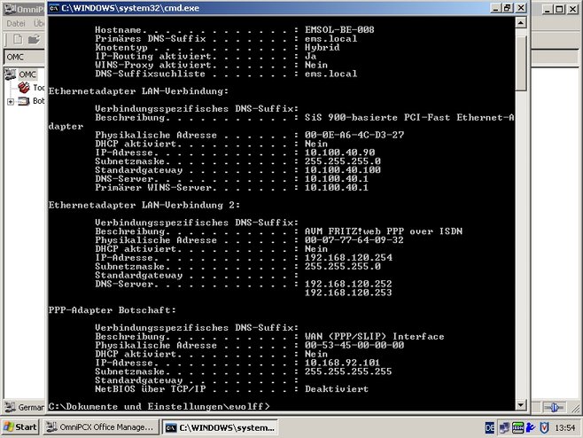Click the MAC address 00-0E-A6-4C-D3-27
This screenshot has height=438, width=583.
click(354, 135)
